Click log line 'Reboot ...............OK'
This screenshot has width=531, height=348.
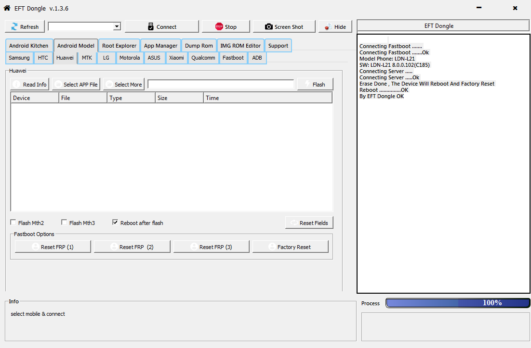pos(384,90)
